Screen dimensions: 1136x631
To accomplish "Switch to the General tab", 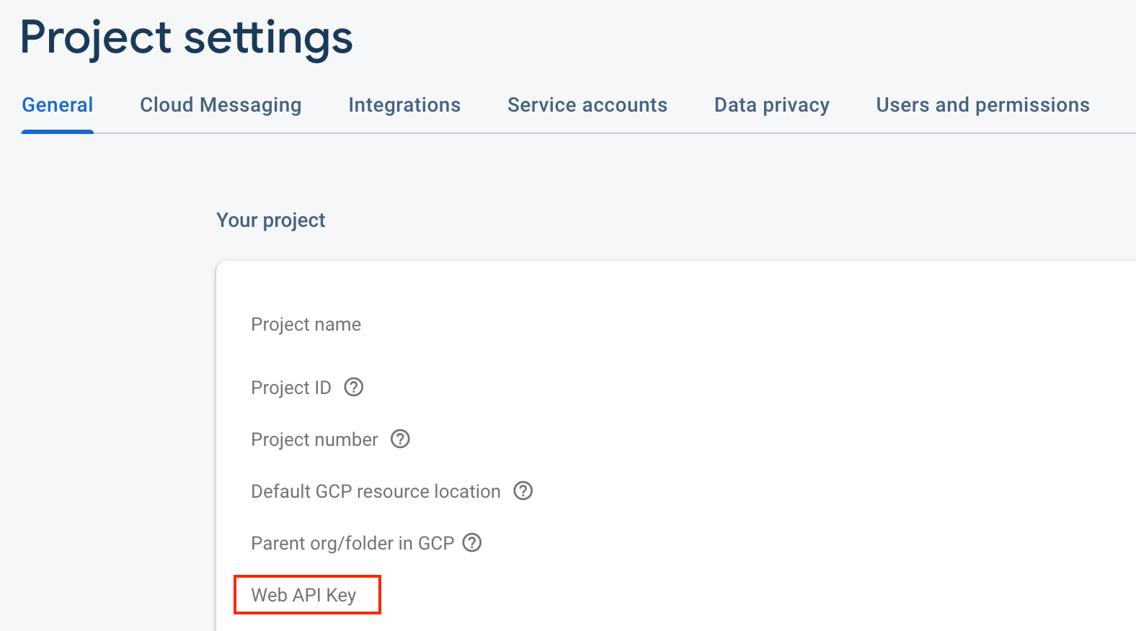I will click(x=58, y=105).
